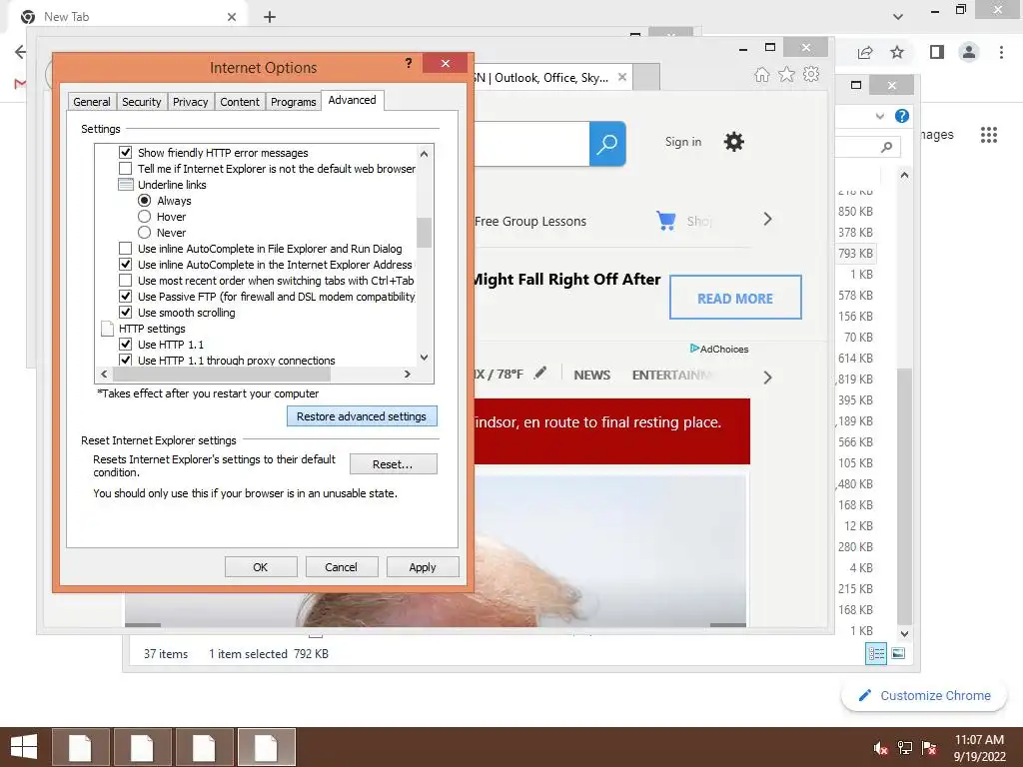Screen dimensions: 1023x767
Task: Click the Internet Explorer home icon
Action: coord(761,75)
